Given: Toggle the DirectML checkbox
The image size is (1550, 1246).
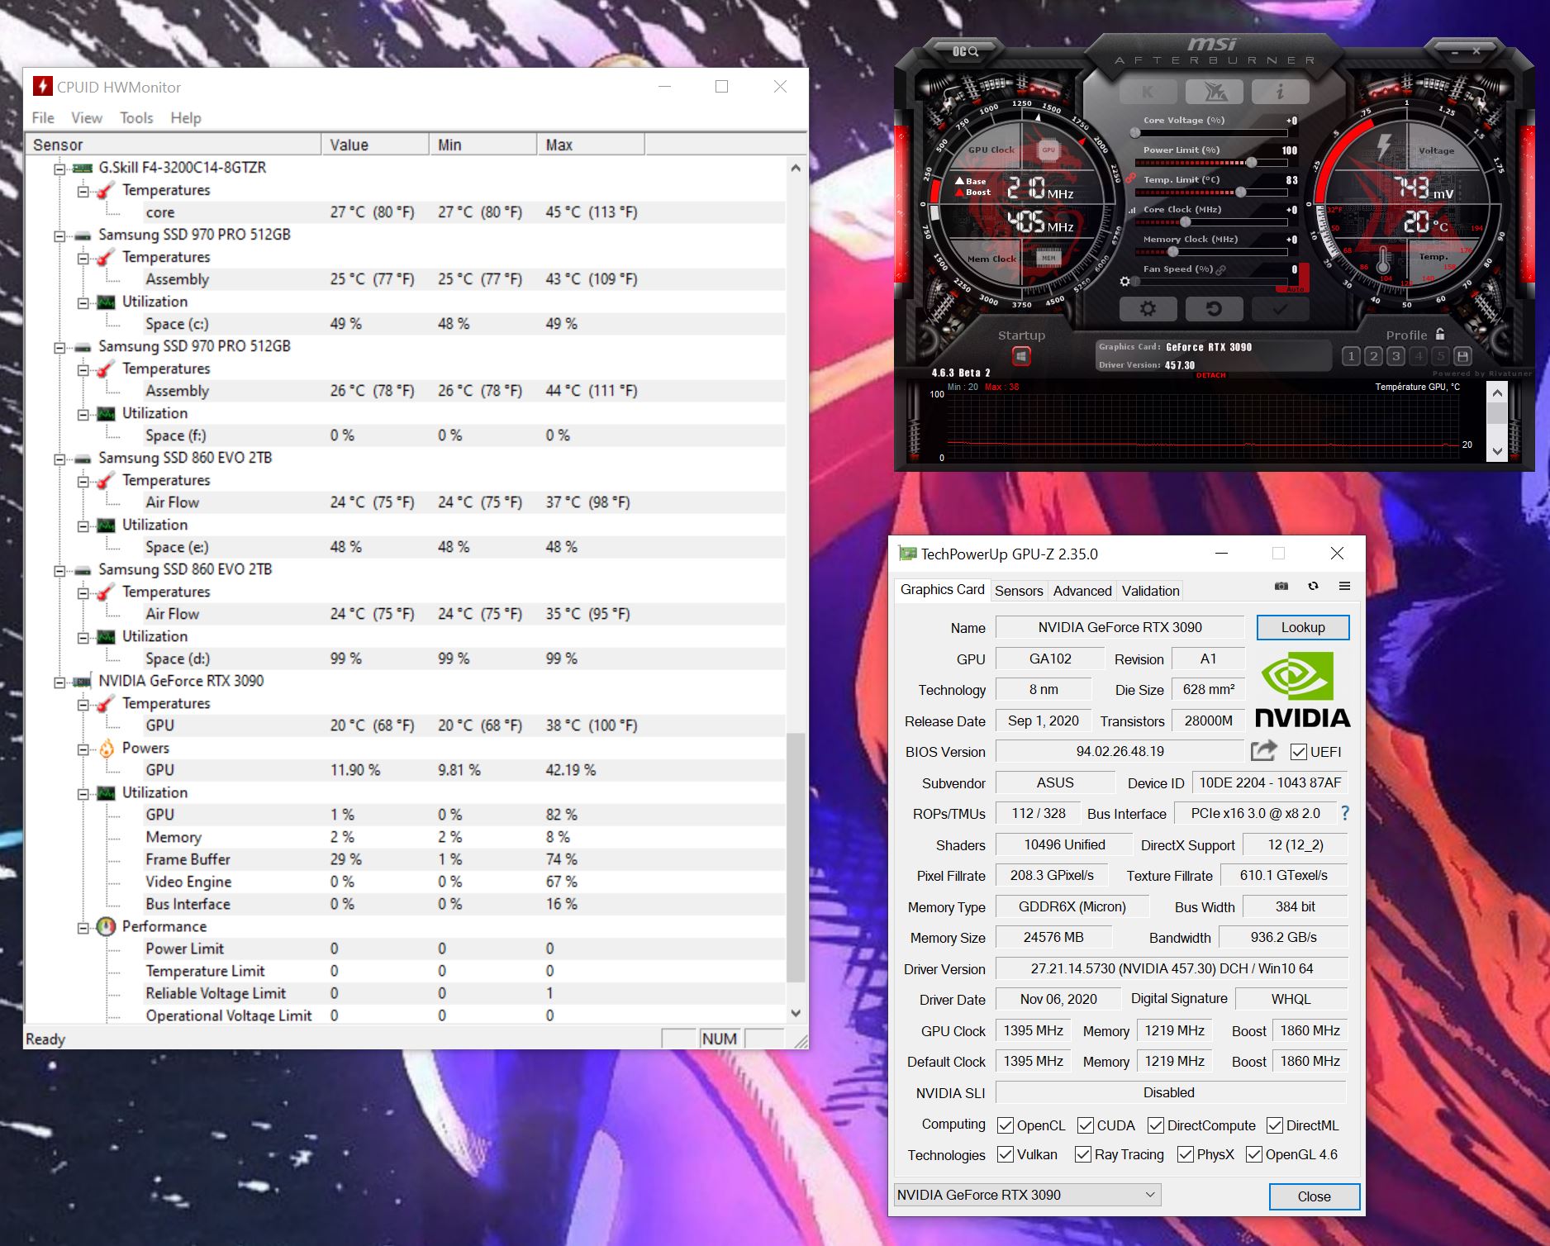Looking at the screenshot, I should (x=1275, y=1125).
